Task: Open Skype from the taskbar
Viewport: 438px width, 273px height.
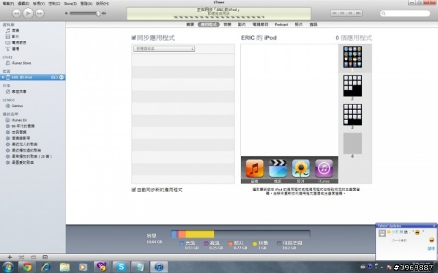Action: pyautogui.click(x=121, y=267)
